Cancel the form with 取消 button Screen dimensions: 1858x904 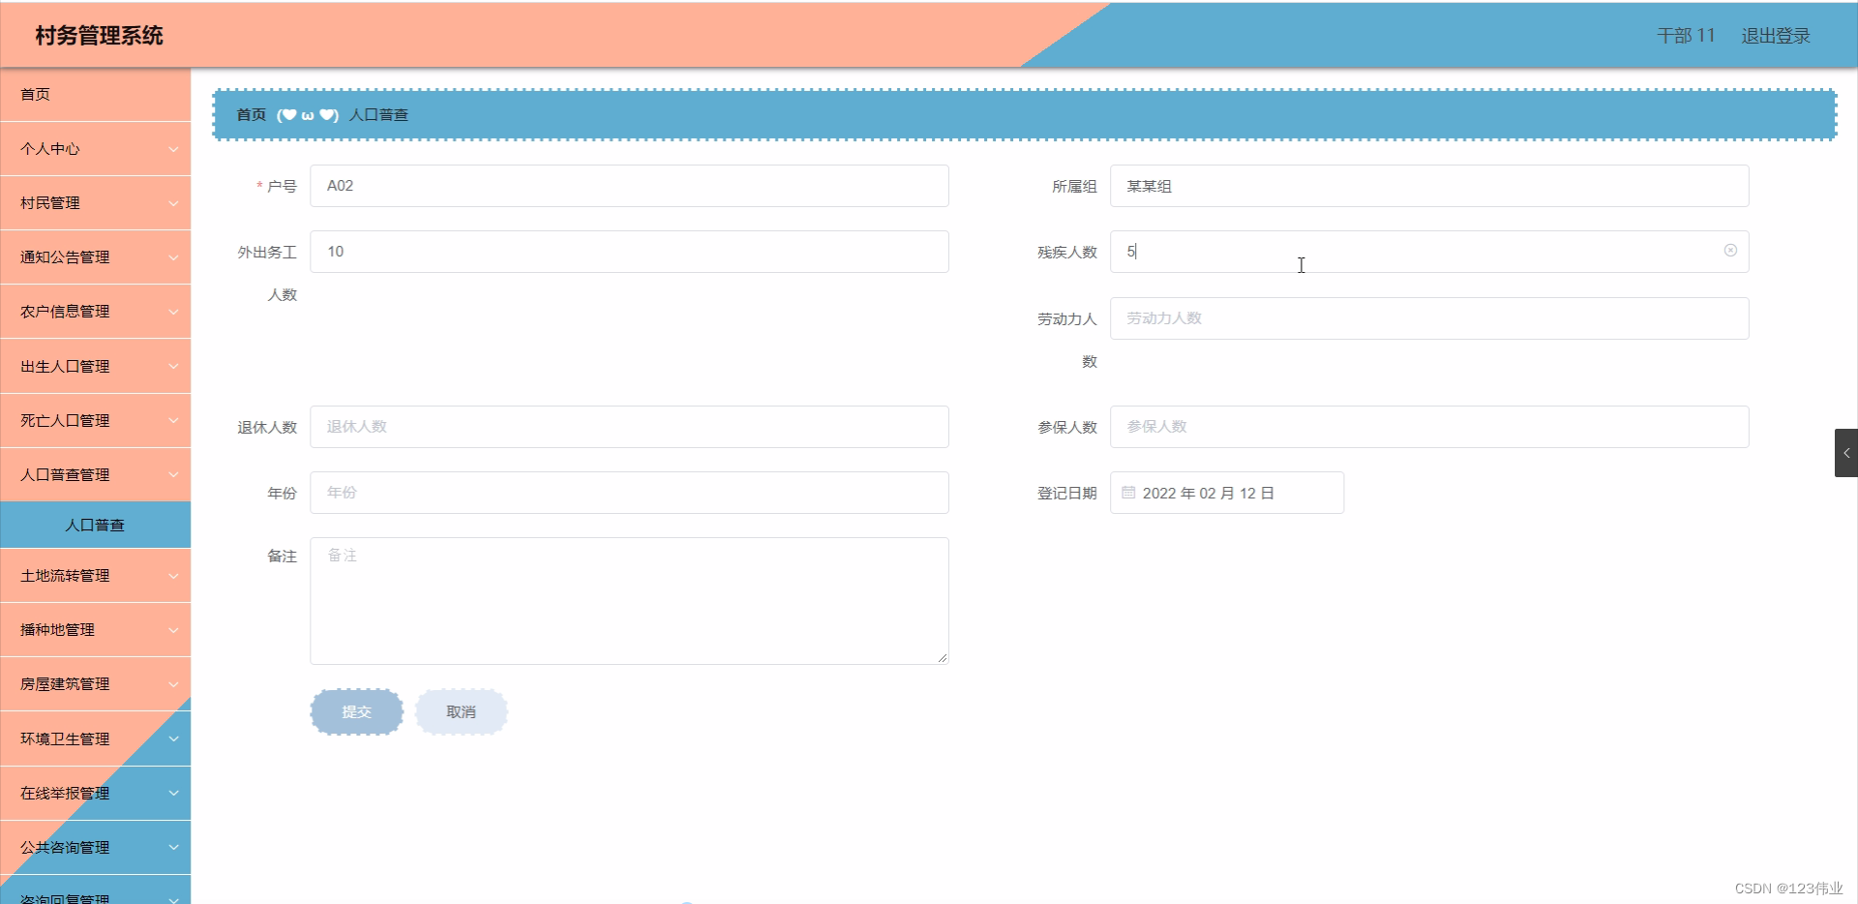pos(462,711)
